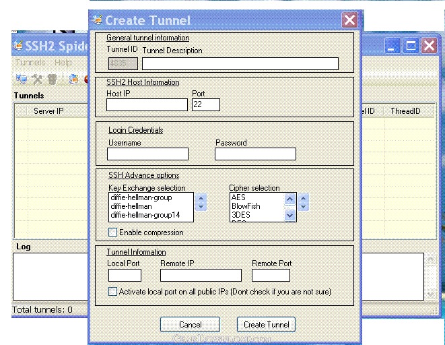
Task: Click the Local Port input field
Action: click(x=125, y=275)
